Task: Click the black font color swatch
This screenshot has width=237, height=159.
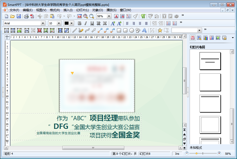Action: [x=67, y=23]
